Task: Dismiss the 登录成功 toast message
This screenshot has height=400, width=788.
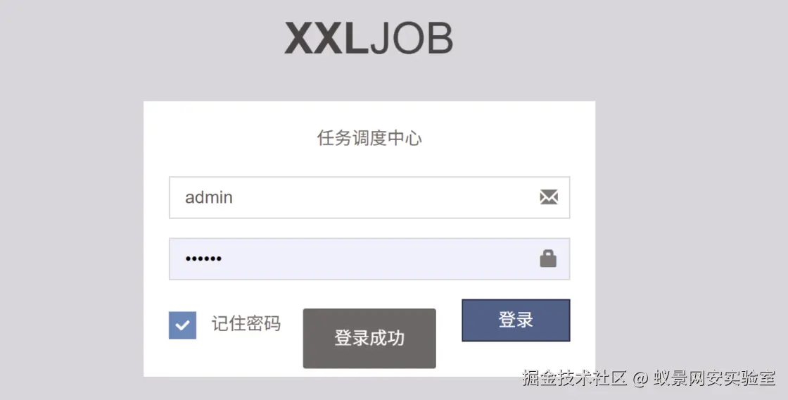Action: tap(369, 338)
